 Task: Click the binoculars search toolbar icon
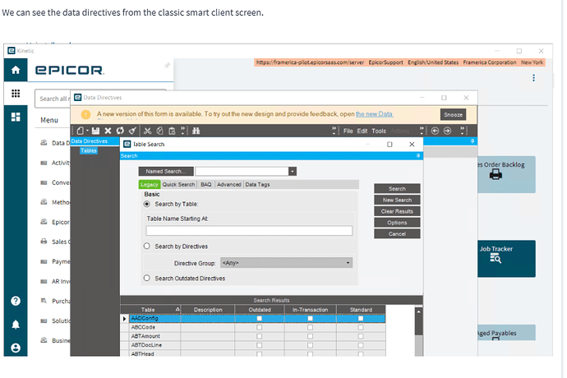click(196, 131)
